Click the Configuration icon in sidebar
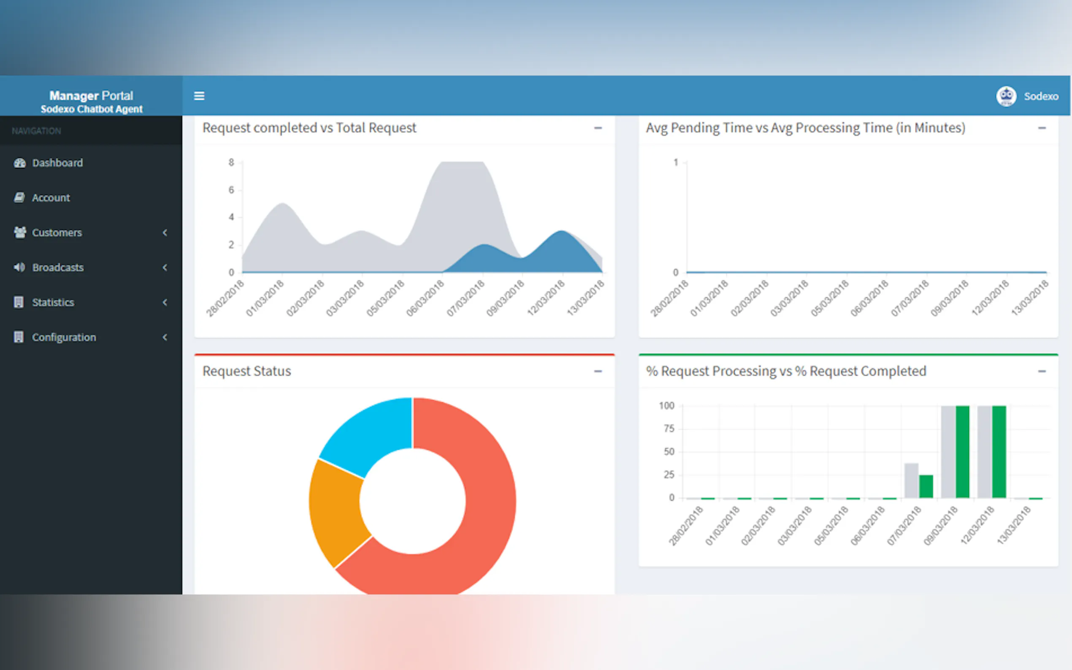Screen dimensions: 1072x670 [x=19, y=337]
